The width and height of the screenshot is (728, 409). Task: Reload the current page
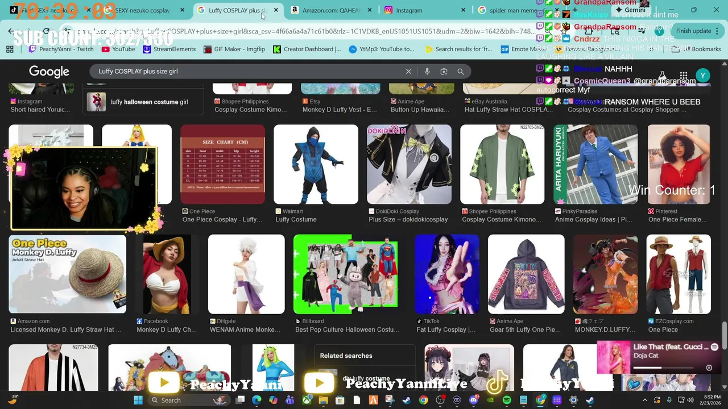[x=47, y=31]
